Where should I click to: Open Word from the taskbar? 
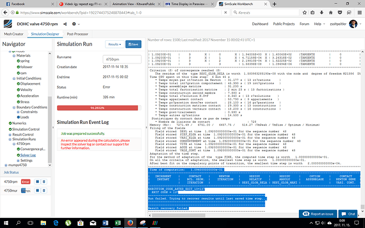point(105,223)
